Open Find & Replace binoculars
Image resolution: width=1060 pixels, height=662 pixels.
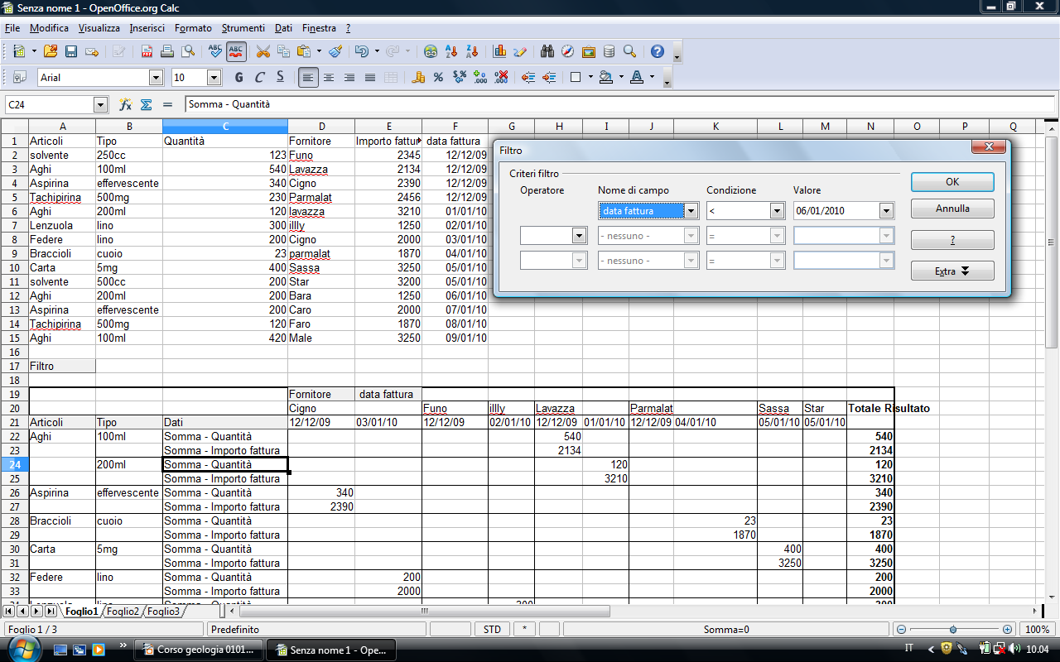click(547, 51)
